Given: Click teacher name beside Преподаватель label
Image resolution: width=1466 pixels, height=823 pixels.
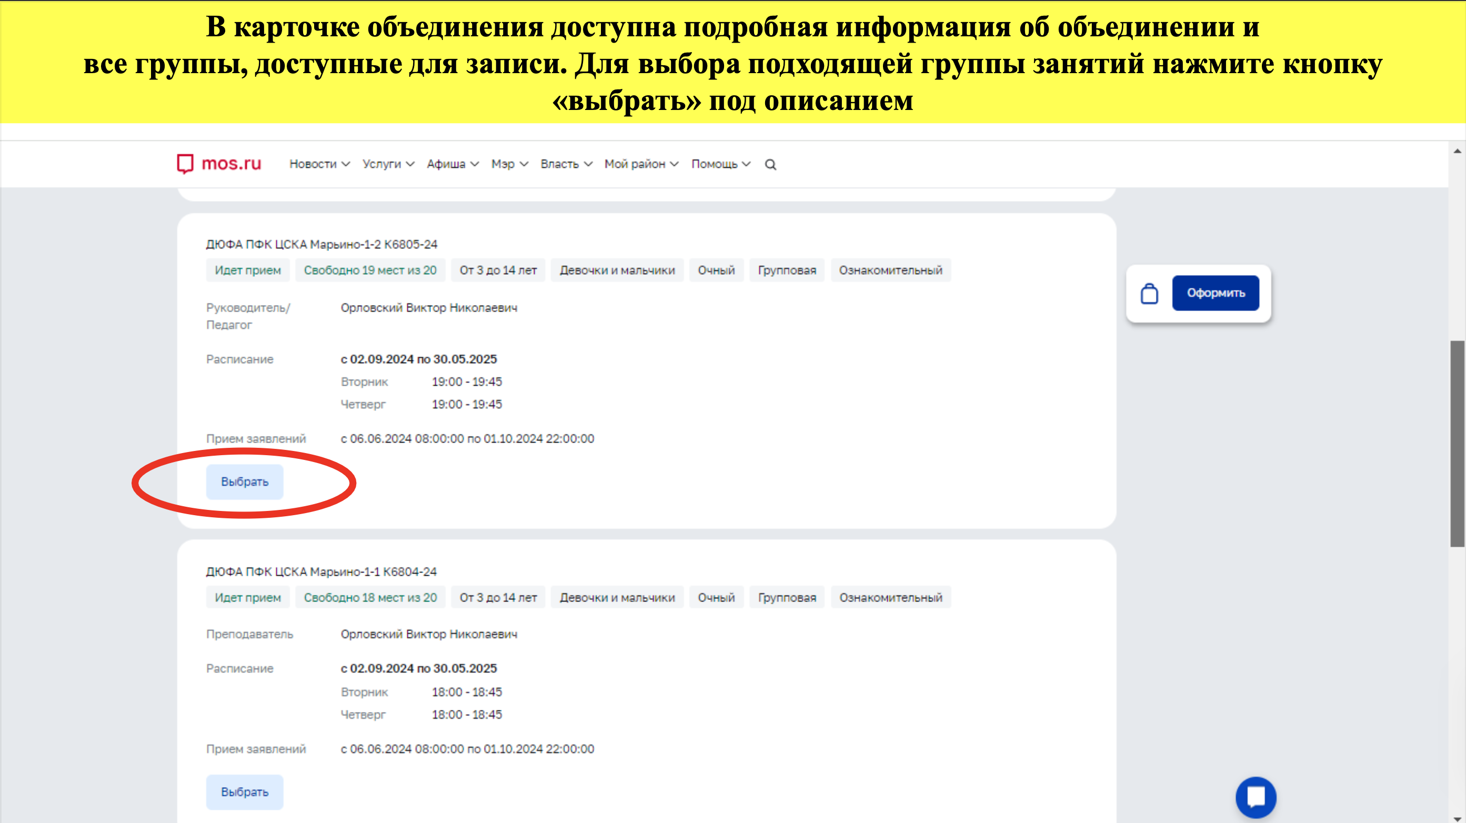Looking at the screenshot, I should [429, 634].
